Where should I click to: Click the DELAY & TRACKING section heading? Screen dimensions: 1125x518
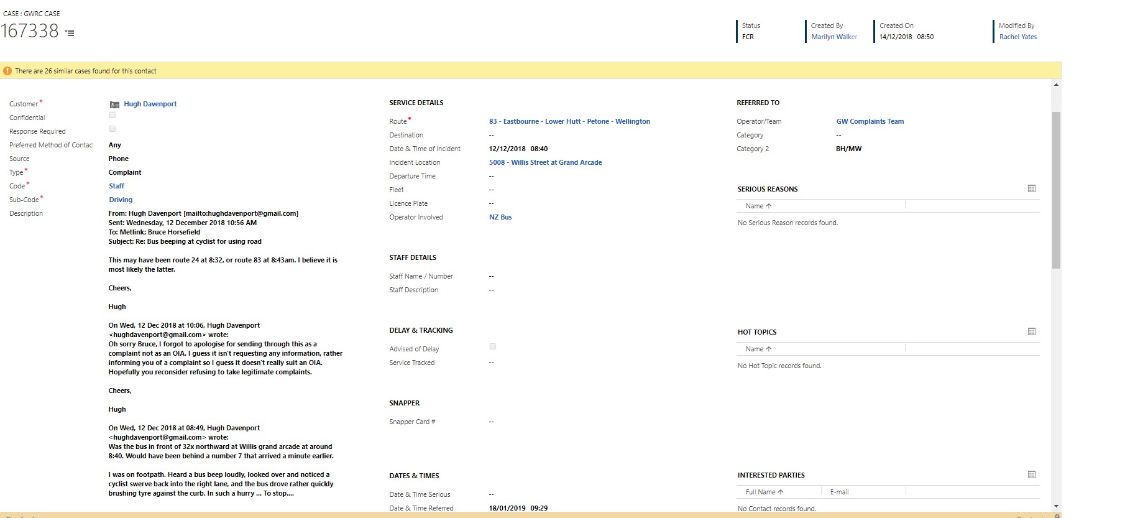(421, 330)
